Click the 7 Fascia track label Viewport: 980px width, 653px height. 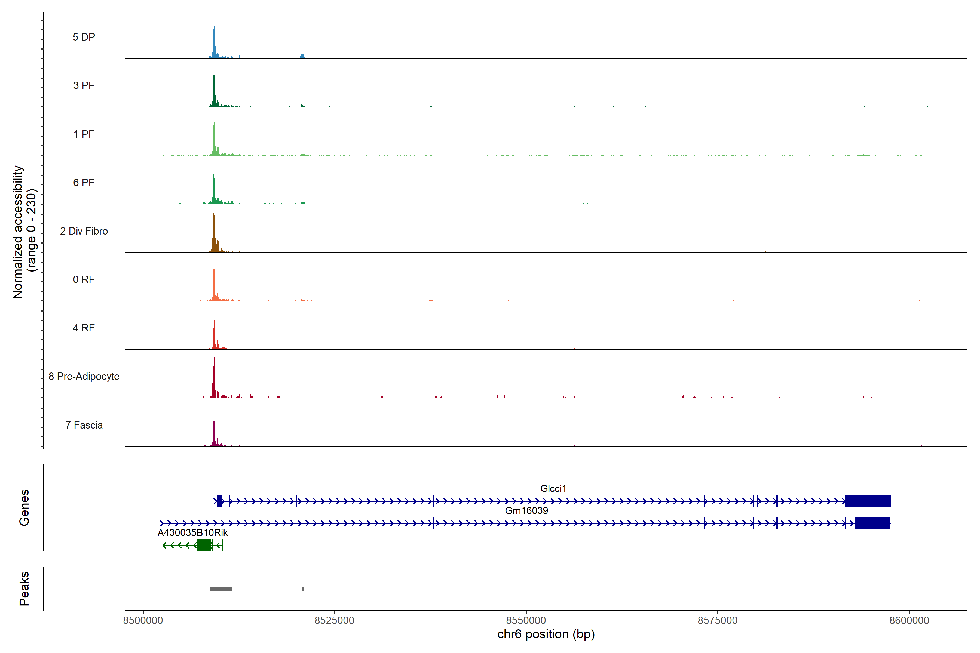(x=84, y=425)
